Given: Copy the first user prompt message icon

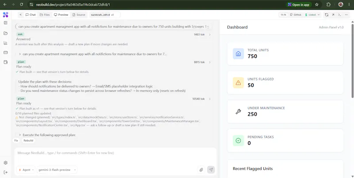Looking at the screenshot, I should [208, 27].
